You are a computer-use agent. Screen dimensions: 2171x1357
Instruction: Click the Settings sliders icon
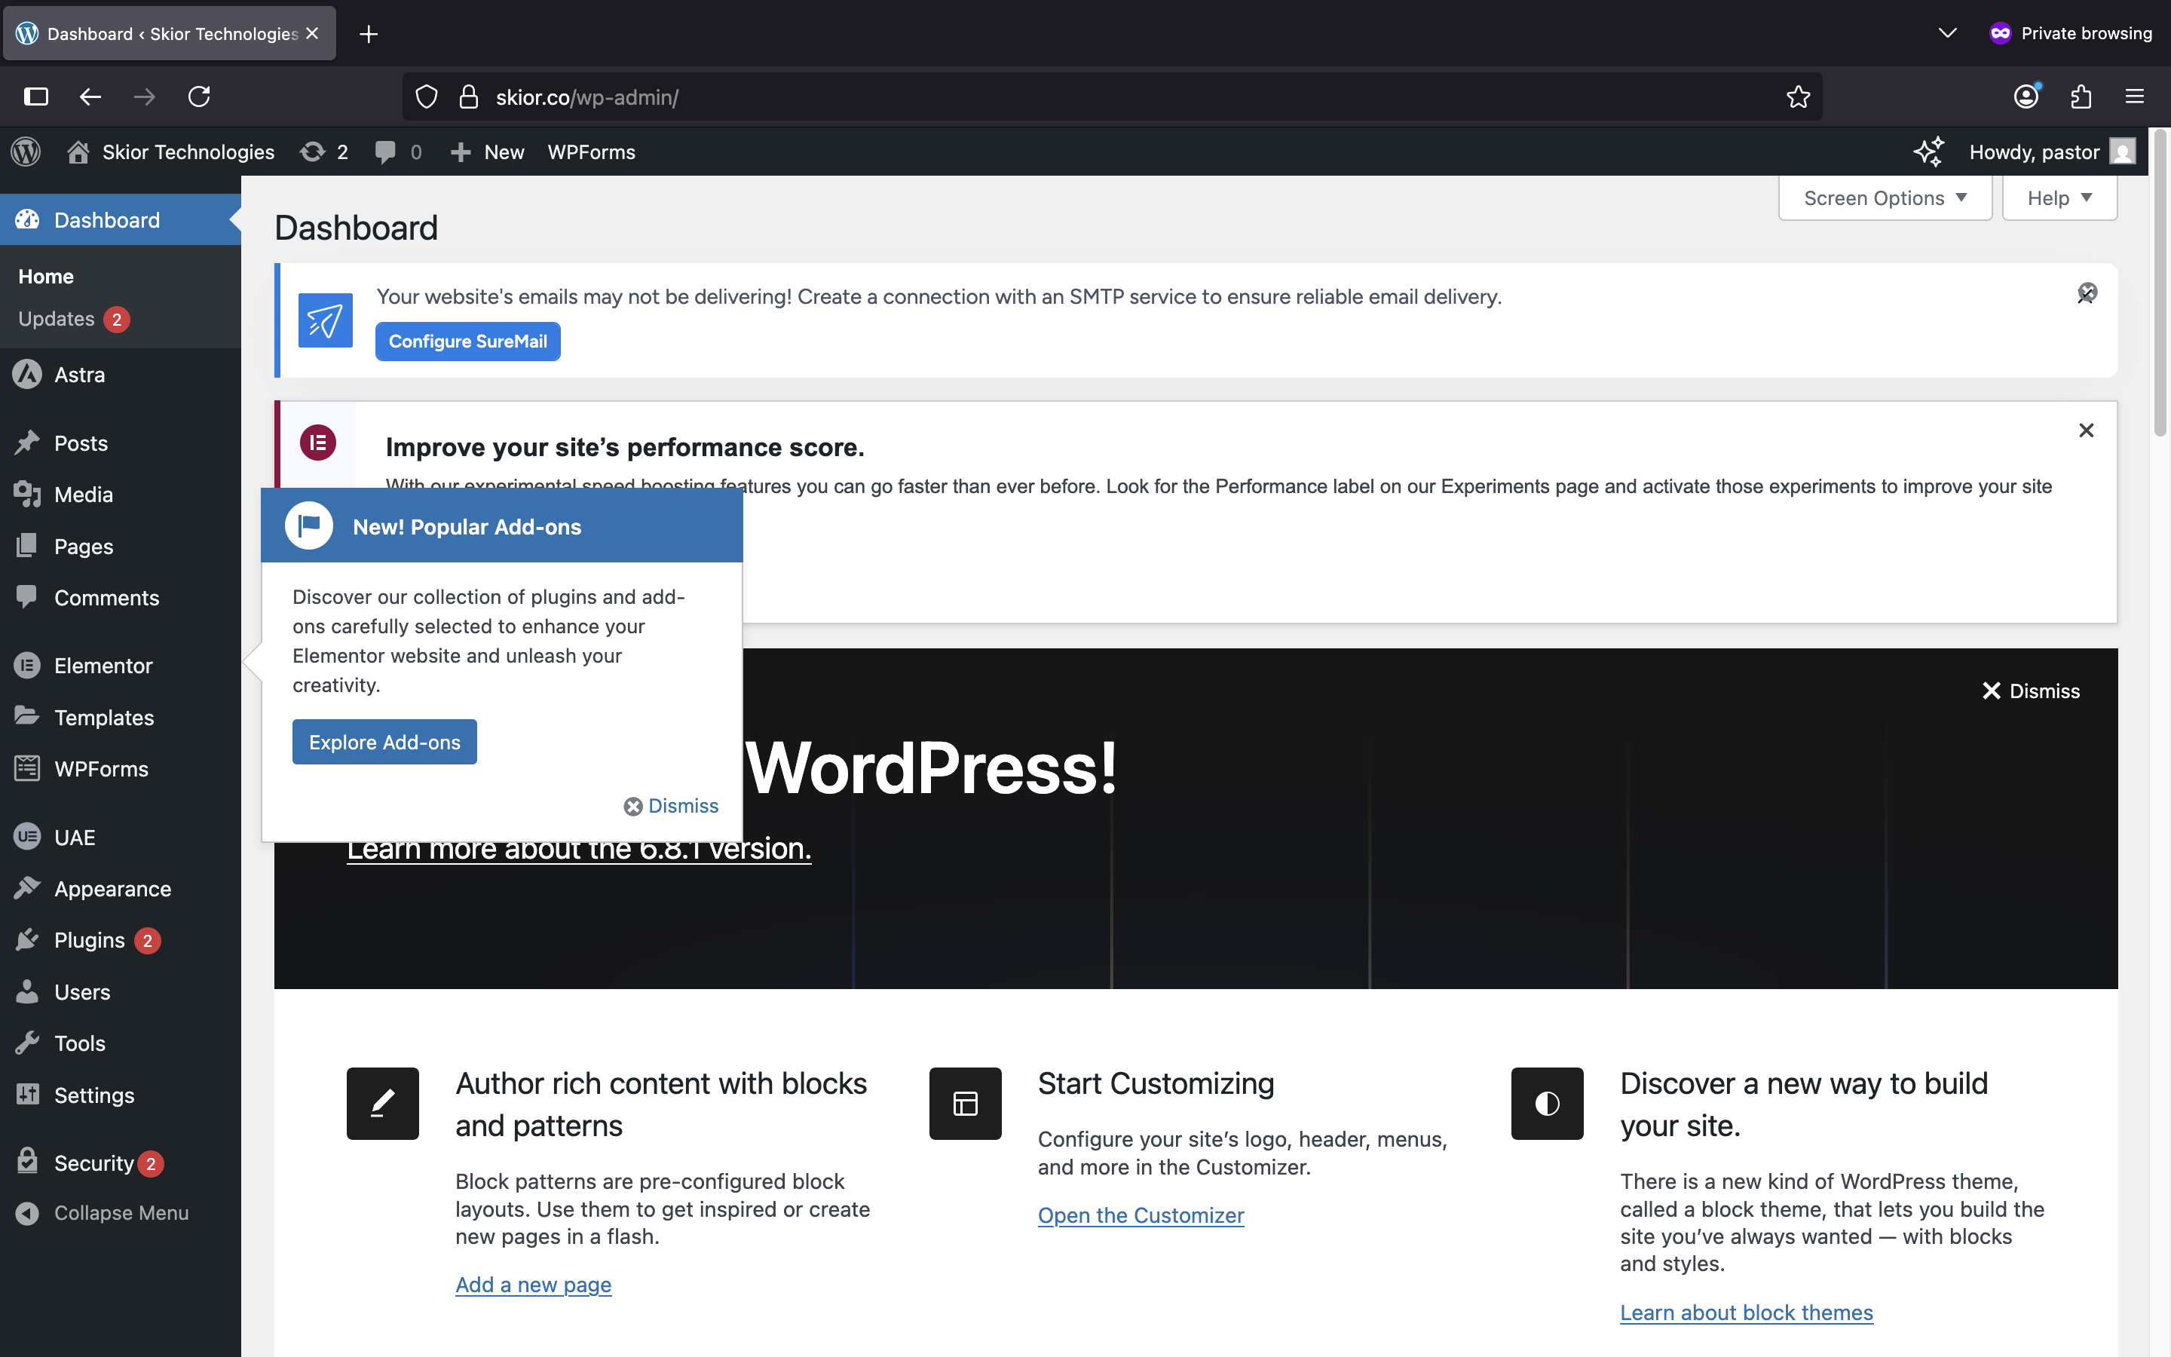28,1094
